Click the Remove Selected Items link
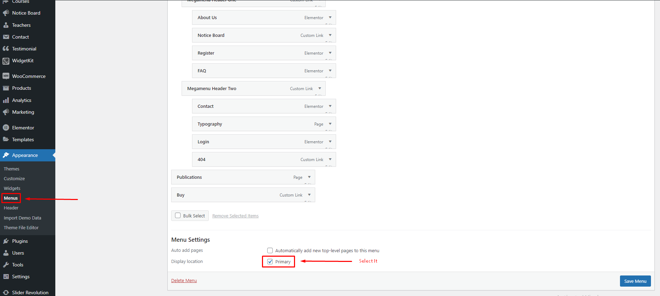The image size is (660, 296). (x=235, y=216)
